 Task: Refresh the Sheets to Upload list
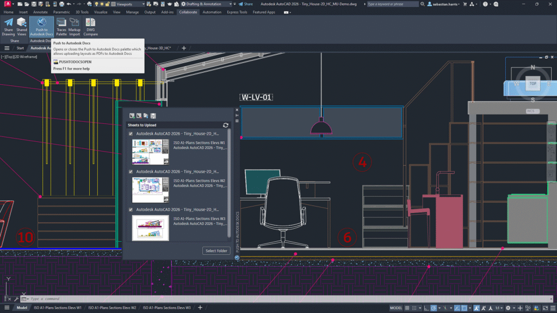[x=225, y=124]
